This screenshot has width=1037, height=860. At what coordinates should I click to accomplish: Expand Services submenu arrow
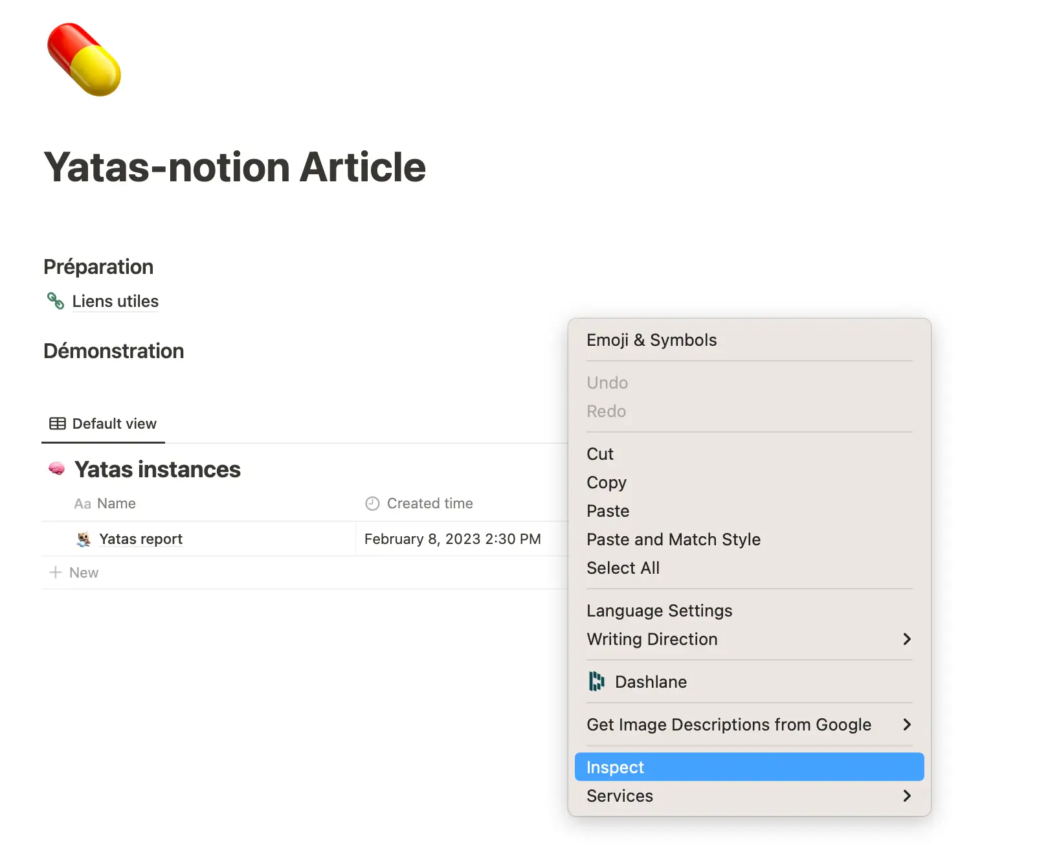(x=907, y=796)
